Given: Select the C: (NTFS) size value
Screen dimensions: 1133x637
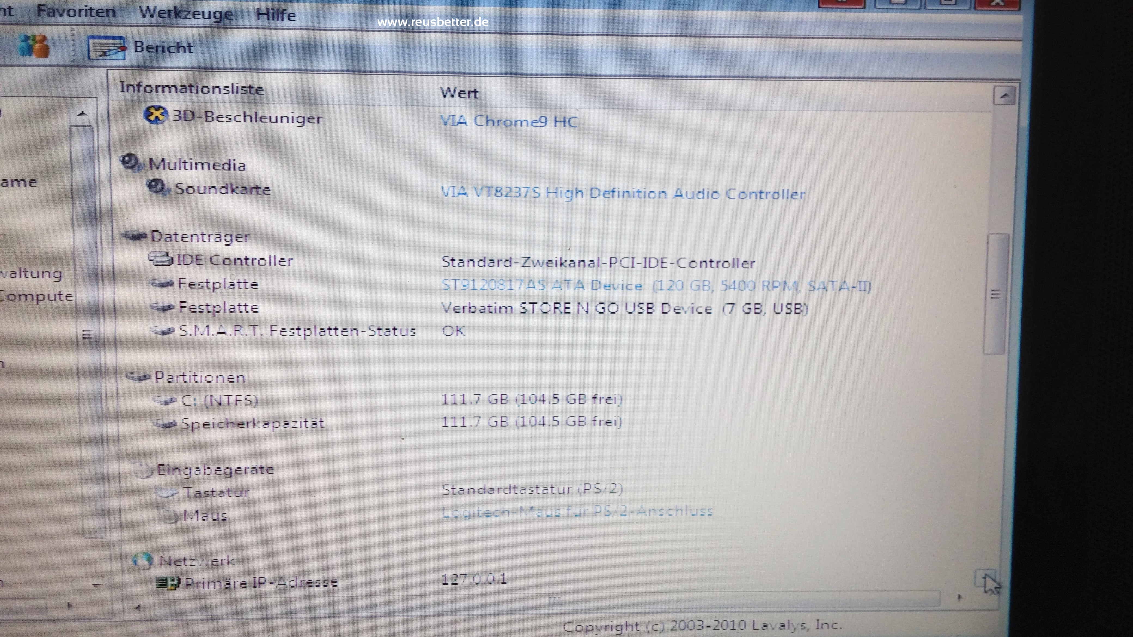Looking at the screenshot, I should coord(531,399).
